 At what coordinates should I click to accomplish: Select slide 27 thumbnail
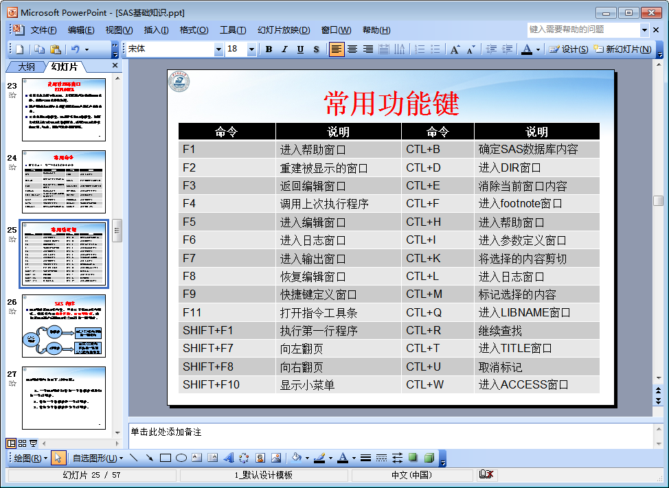[x=64, y=398]
